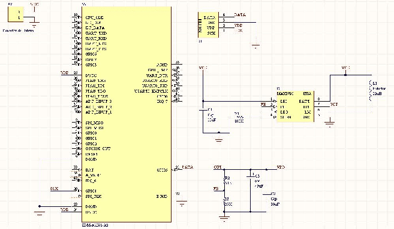The height and width of the screenshot is (229, 394).
Task: Click ground symbol below C1 capacitor wire
Action: click(x=219, y=139)
